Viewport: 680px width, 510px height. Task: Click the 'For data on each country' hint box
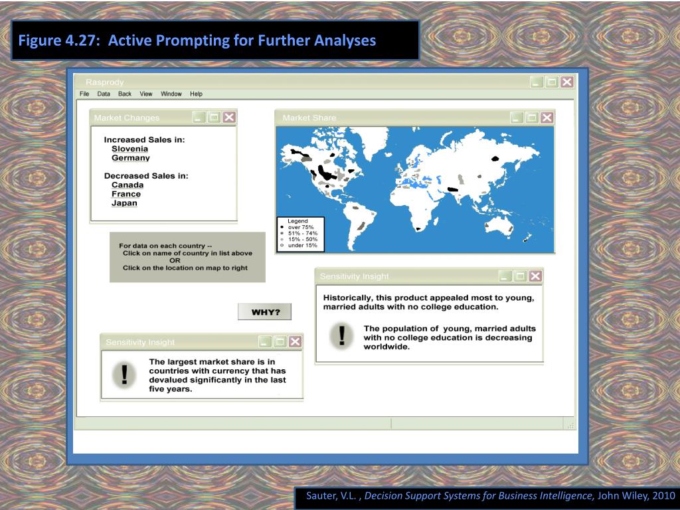coord(187,257)
